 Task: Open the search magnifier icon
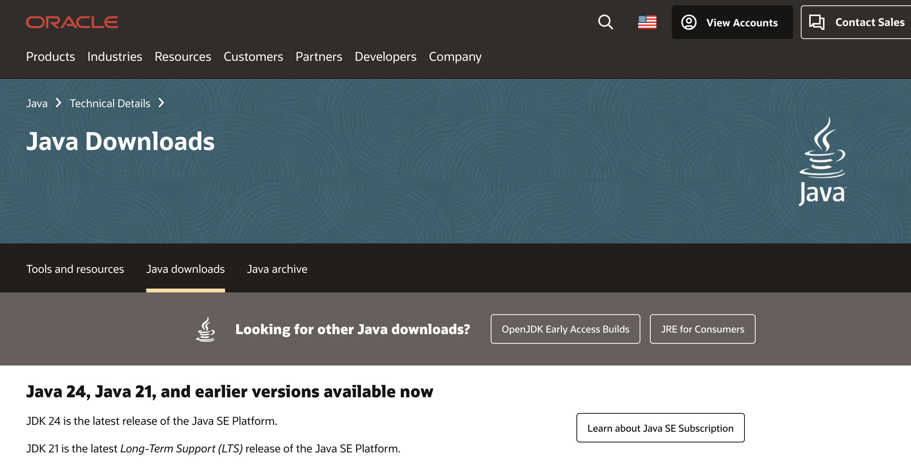(606, 22)
